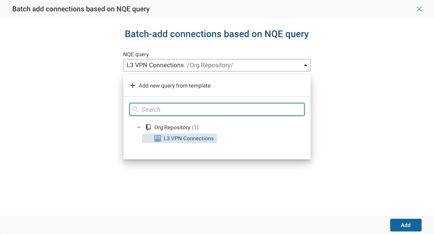Click the query code icon beside L3 VPN Connections
Screen dimensions: 434x234
pyautogui.click(x=157, y=138)
